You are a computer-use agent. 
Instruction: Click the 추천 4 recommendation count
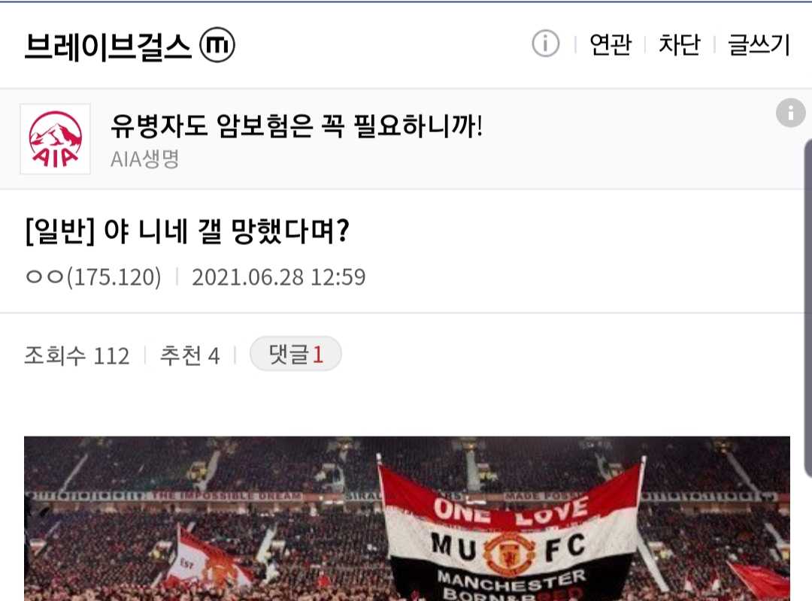tap(189, 355)
